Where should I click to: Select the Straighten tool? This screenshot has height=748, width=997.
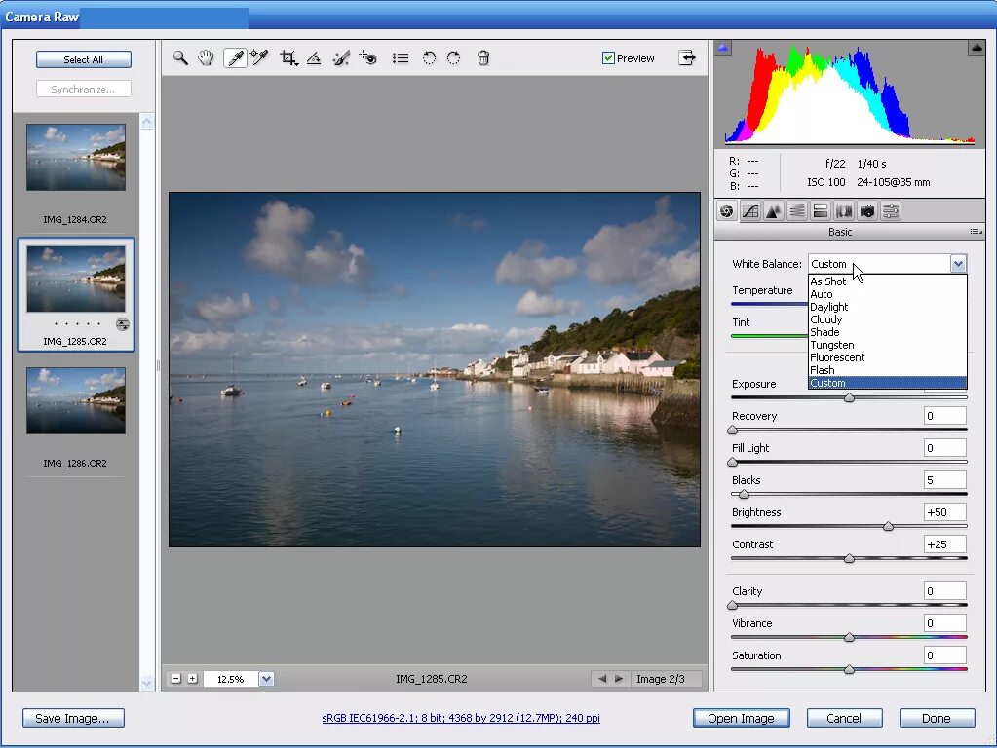coord(314,58)
